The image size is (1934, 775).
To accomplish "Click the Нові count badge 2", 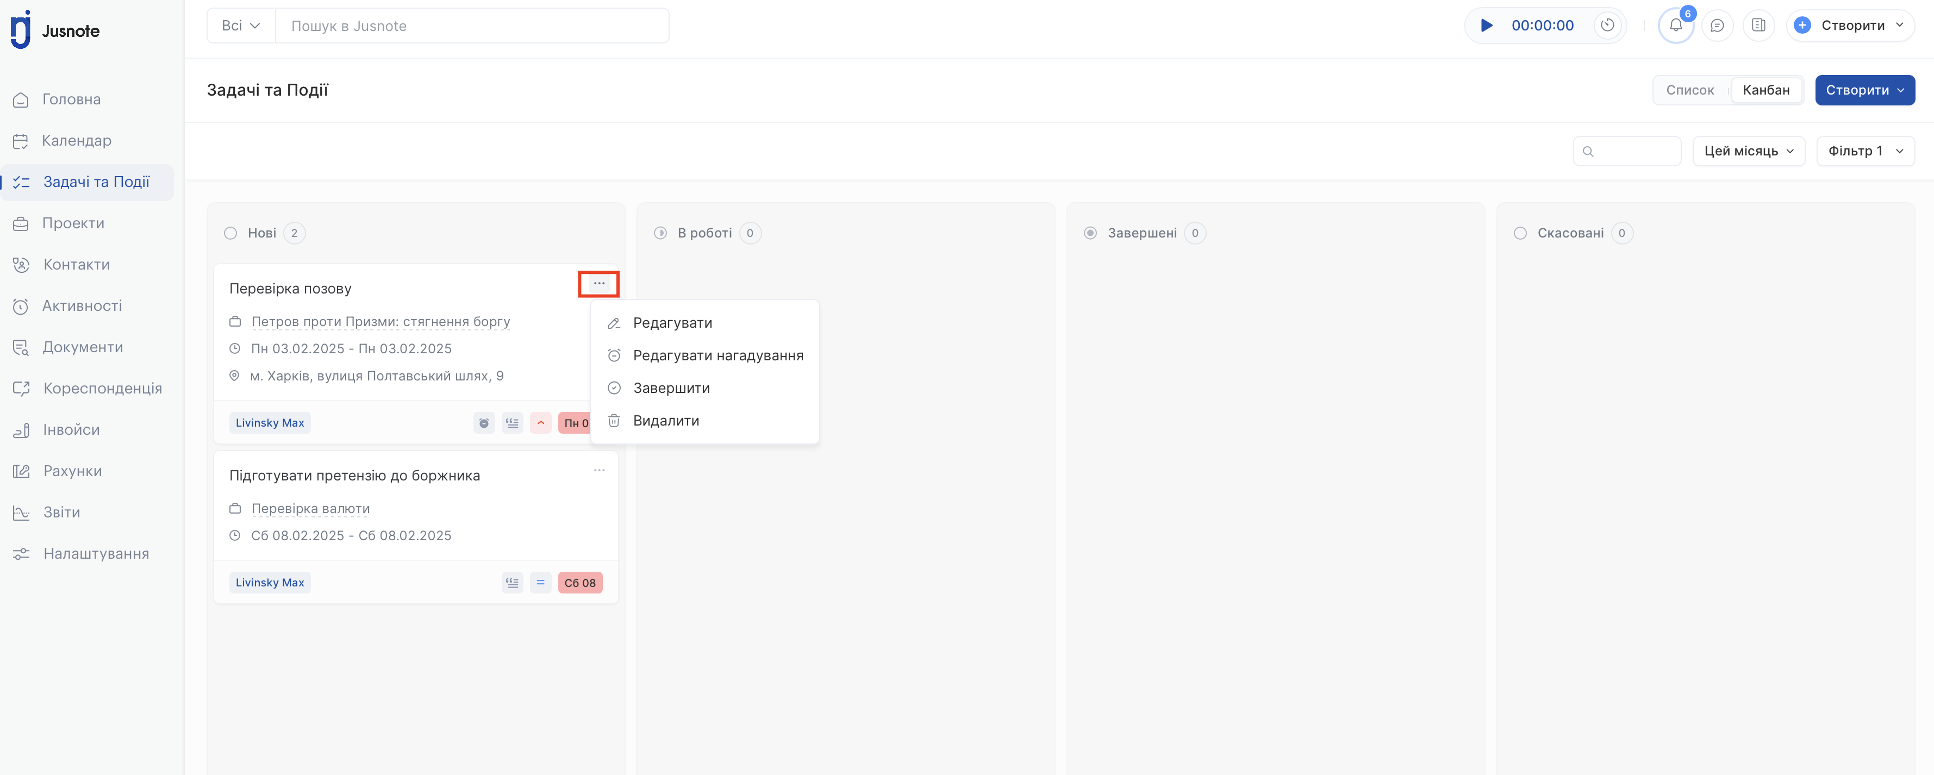I will [x=294, y=233].
